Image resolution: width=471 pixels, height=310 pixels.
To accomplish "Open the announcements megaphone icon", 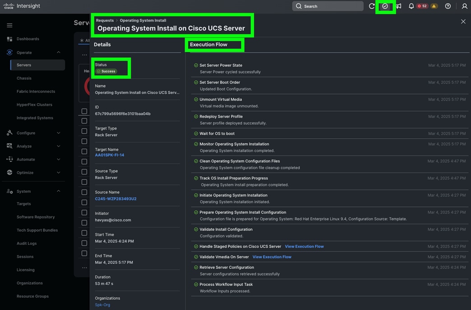I will coord(399,6).
